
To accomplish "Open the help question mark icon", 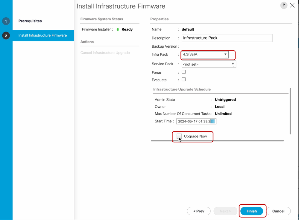I will (283, 5).
